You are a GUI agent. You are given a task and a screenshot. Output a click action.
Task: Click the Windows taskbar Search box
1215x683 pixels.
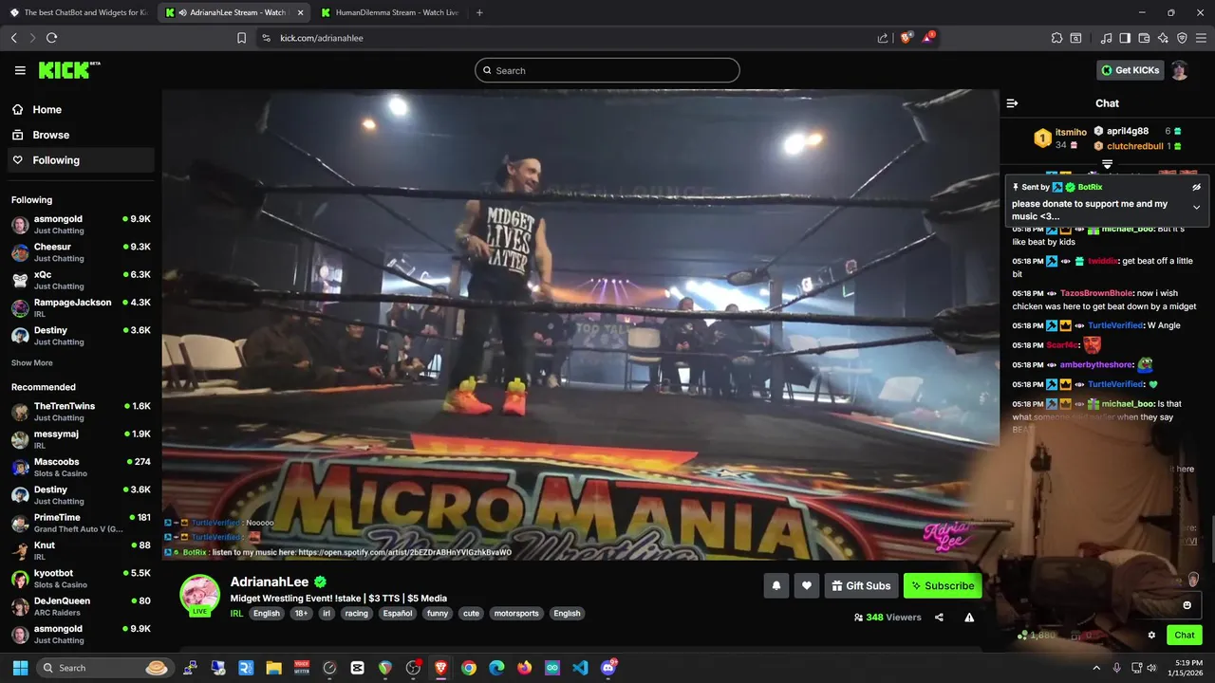[x=104, y=668]
